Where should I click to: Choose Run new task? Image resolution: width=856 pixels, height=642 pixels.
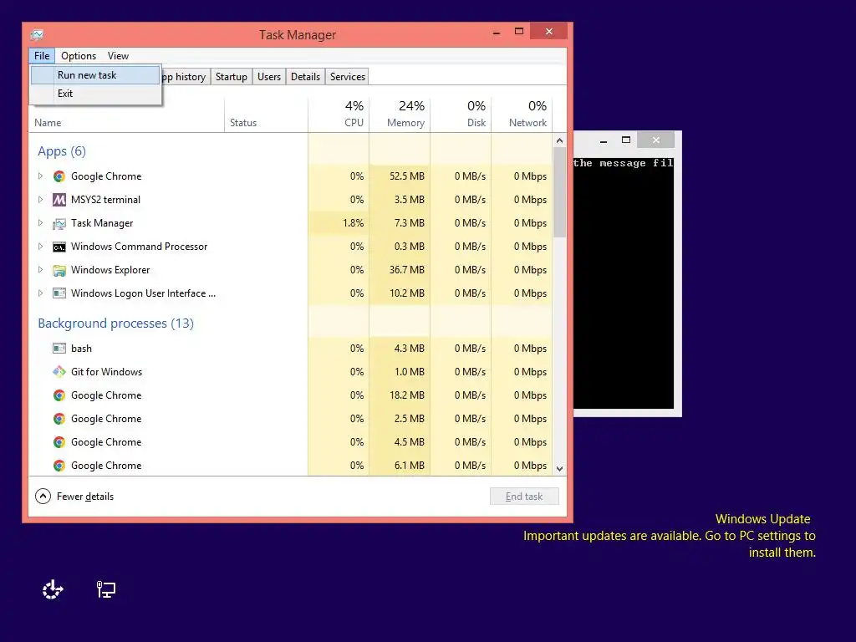coord(95,75)
